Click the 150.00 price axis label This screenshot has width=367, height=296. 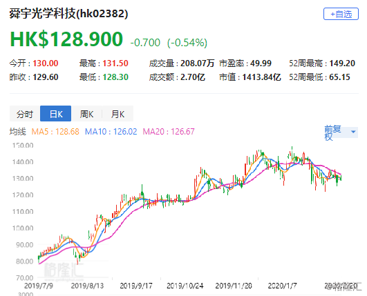click(x=23, y=146)
